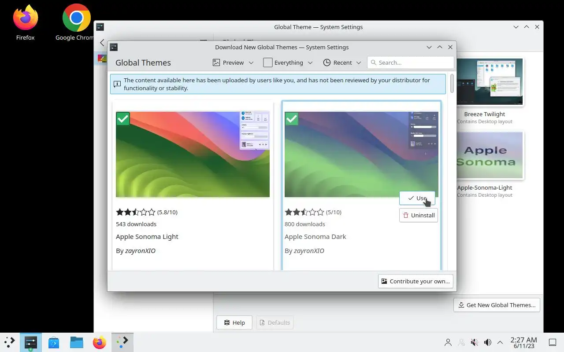The height and width of the screenshot is (352, 564).
Task: Launch Firefox from the taskbar
Action: [x=100, y=342]
